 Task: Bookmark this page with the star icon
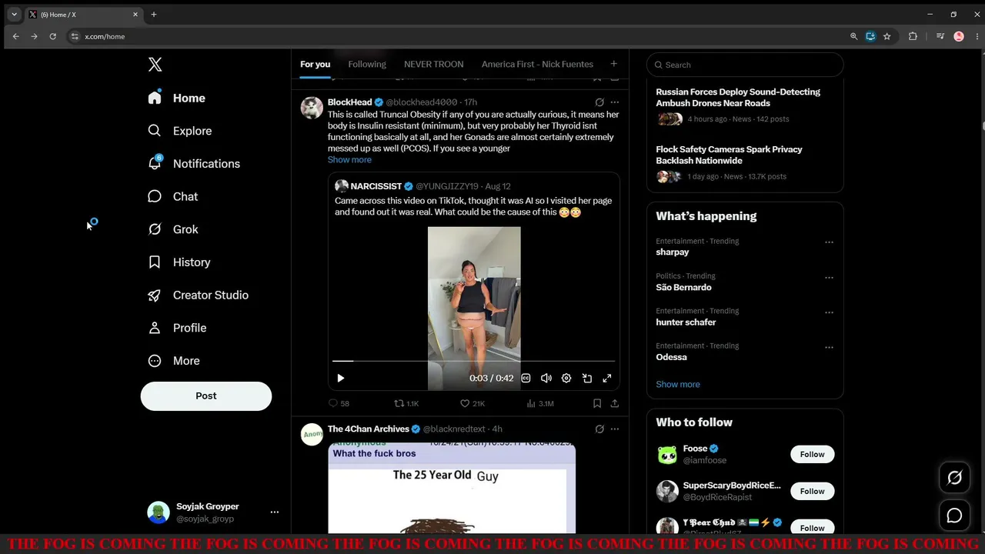886,36
